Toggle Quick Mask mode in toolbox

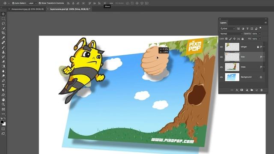click(3, 129)
